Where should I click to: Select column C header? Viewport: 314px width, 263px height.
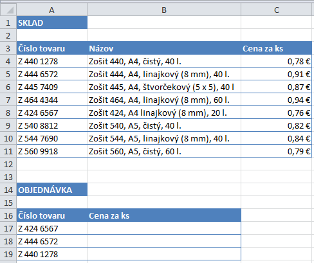[x=277, y=10]
